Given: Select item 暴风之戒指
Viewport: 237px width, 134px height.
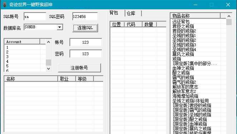Looking at the screenshot, I should pos(183,54).
